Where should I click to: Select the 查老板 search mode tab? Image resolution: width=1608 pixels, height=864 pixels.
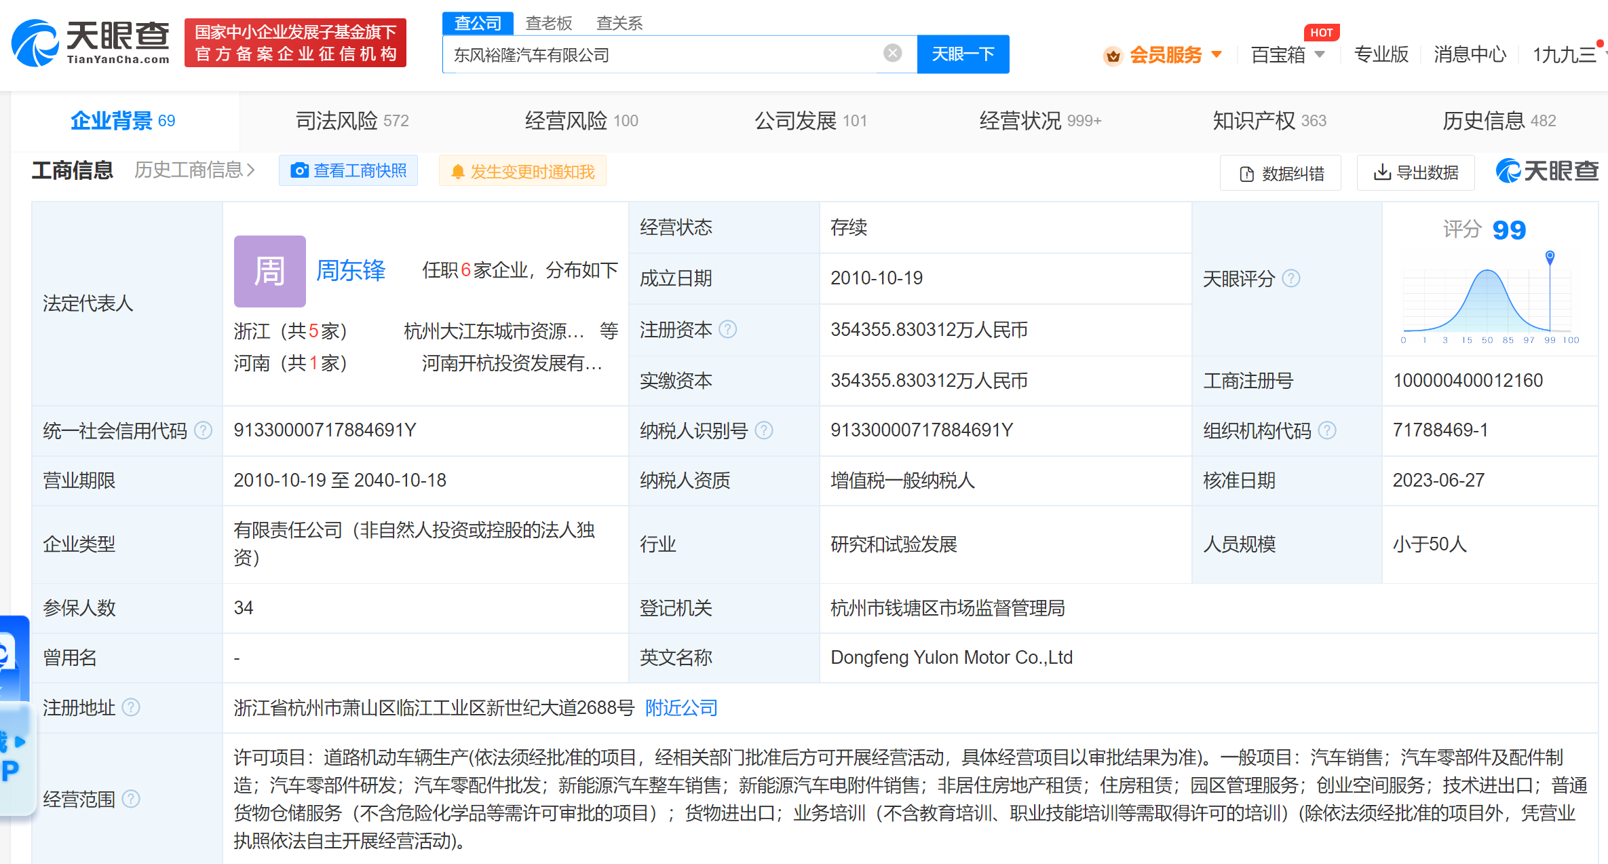point(548,23)
